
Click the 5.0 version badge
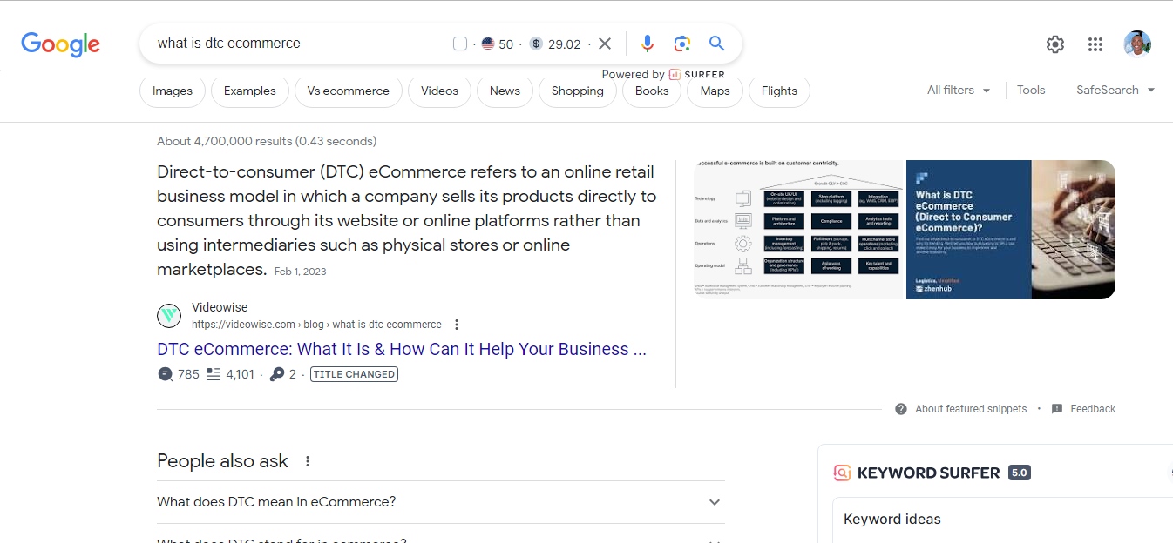click(1020, 473)
